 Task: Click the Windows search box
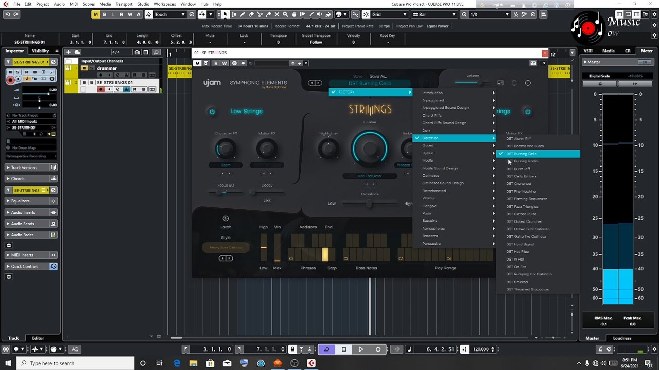75,363
